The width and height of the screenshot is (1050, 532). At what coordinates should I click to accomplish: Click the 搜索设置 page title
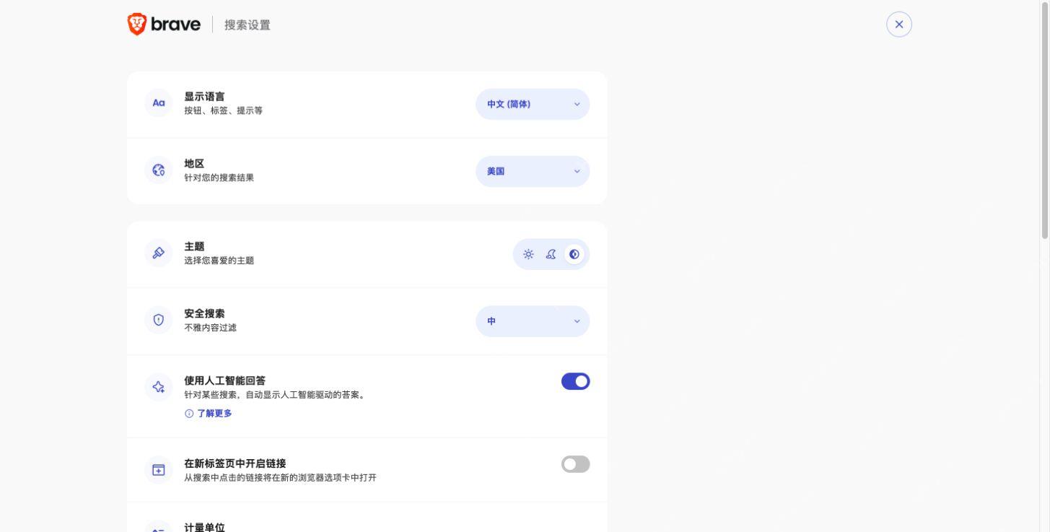click(x=248, y=25)
